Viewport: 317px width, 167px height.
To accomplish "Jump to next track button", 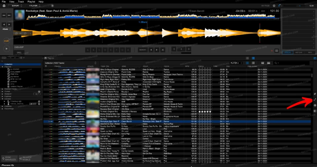I will 9,15.
